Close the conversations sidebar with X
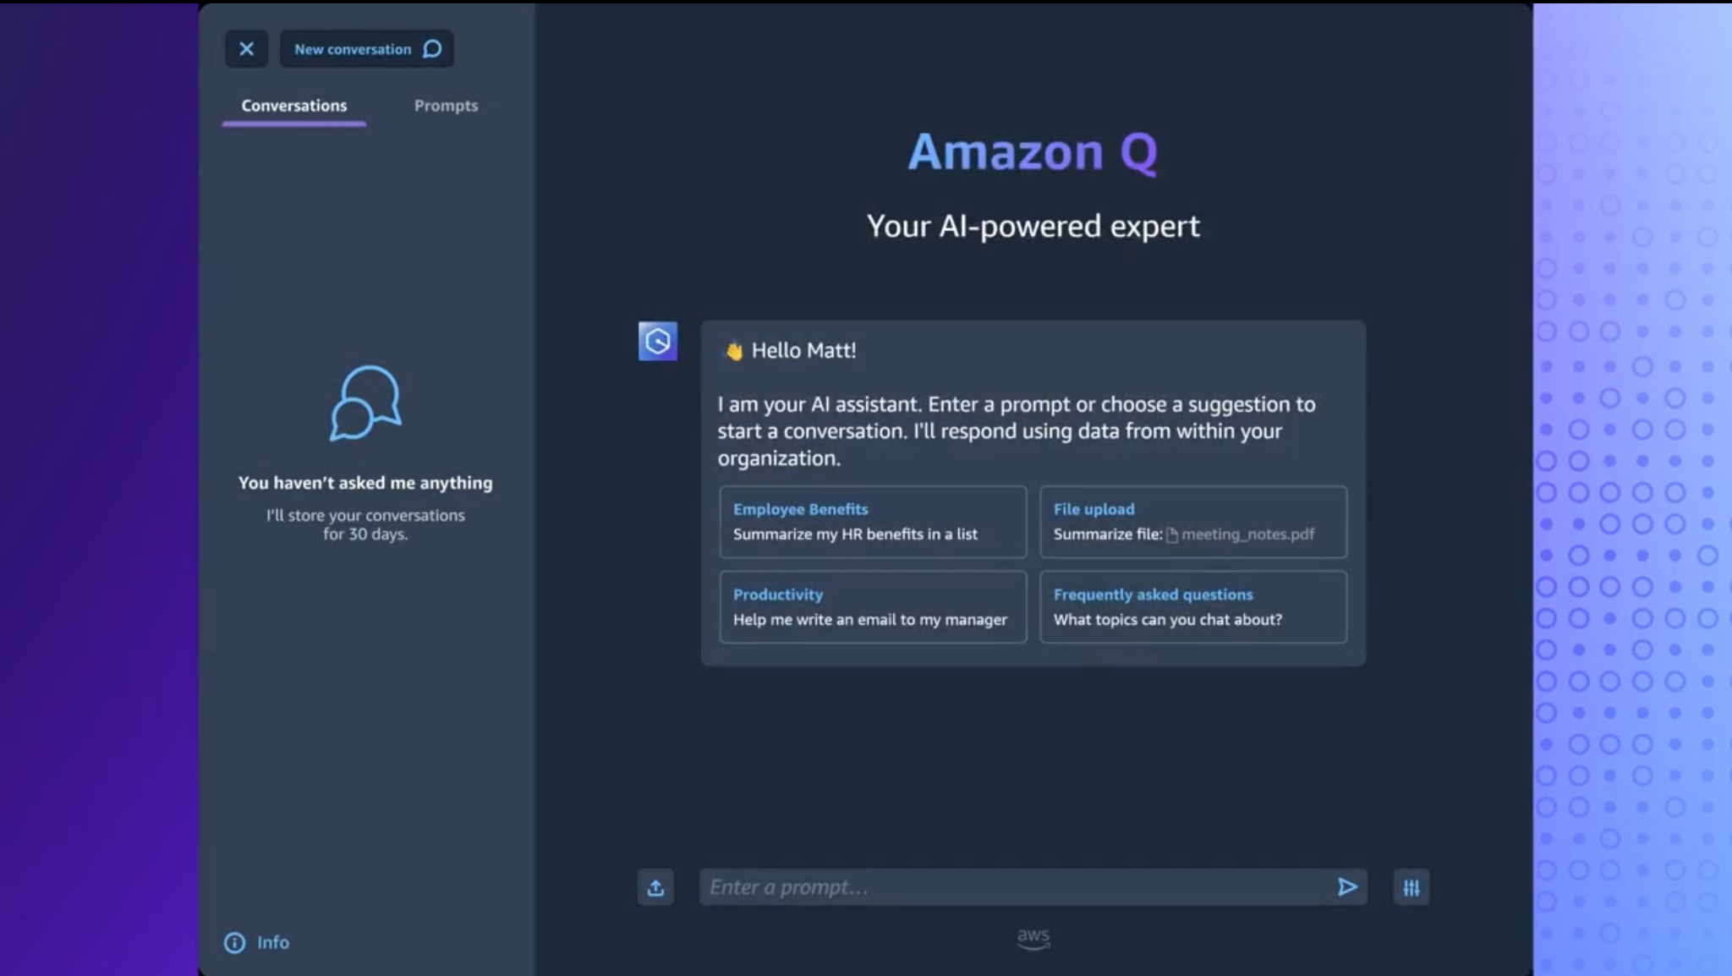This screenshot has height=976, width=1732. click(x=246, y=49)
